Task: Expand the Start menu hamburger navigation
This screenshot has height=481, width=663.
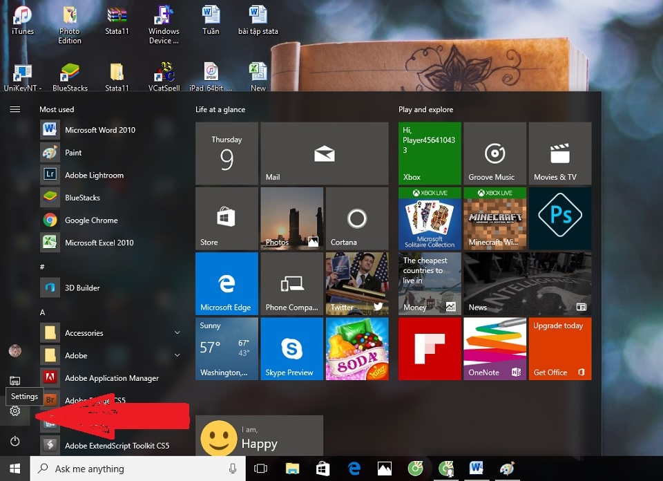Action: pyautogui.click(x=15, y=109)
